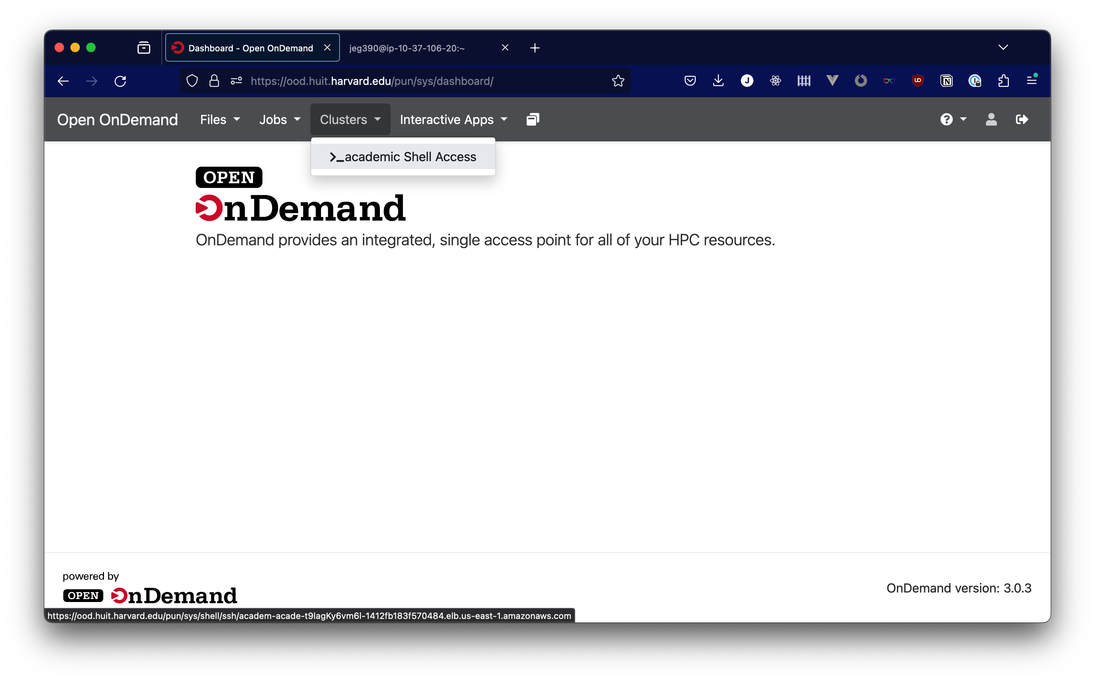Screen dimensions: 1095x681
Task: Open the Help dropdown menu
Action: pyautogui.click(x=952, y=119)
